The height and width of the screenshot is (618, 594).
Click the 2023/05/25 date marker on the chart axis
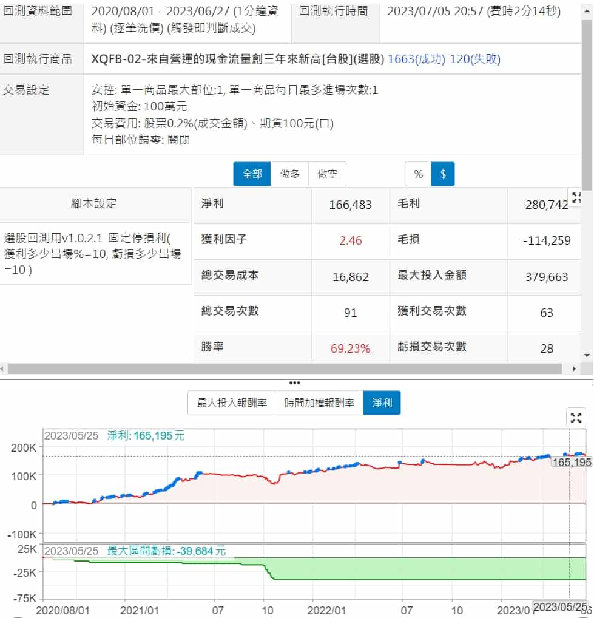pos(560,608)
